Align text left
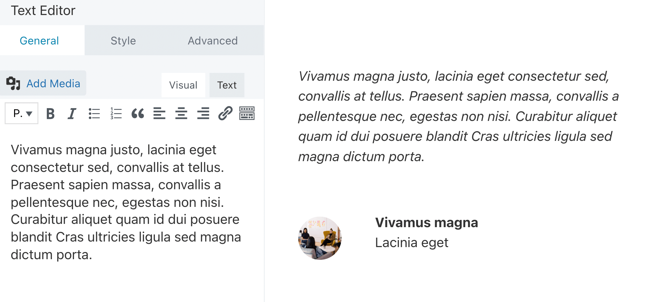This screenshot has height=302, width=645. pos(159,114)
